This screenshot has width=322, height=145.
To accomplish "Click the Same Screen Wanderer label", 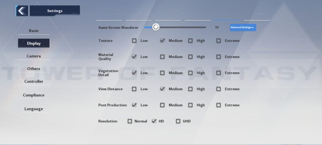I will point(118,27).
